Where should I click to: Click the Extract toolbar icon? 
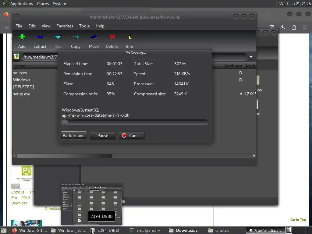(x=40, y=37)
